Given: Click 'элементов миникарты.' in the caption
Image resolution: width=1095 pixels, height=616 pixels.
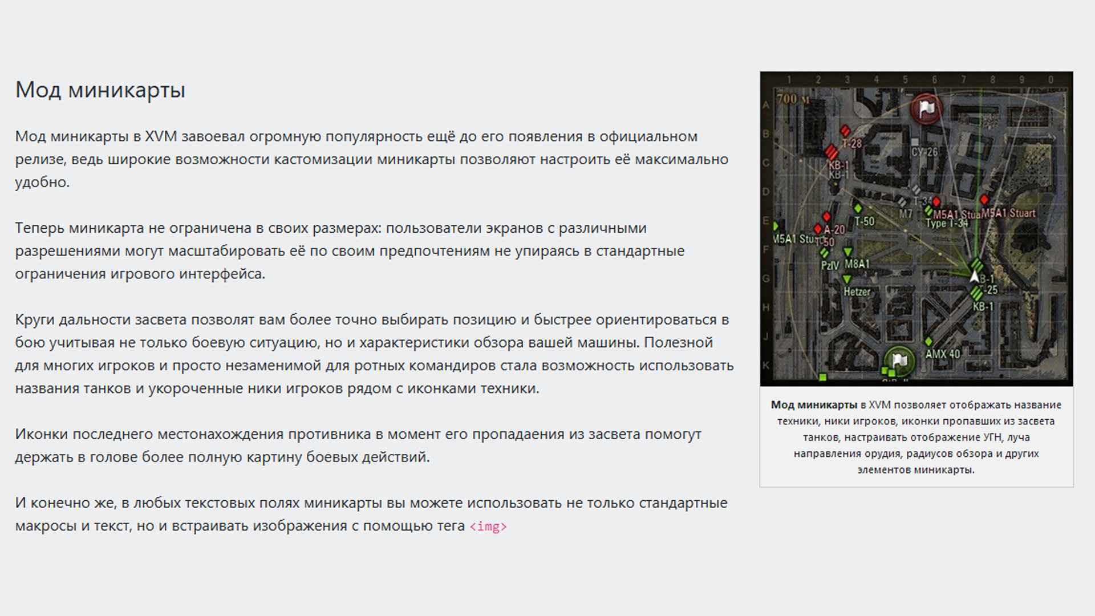Looking at the screenshot, I should (916, 470).
